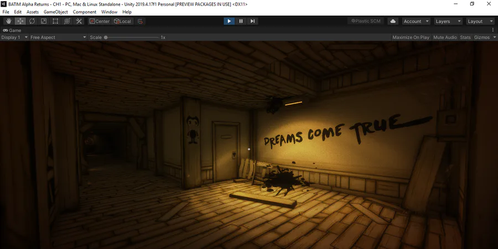This screenshot has height=249, width=498.
Task: Select the Rect tool
Action: (55, 21)
